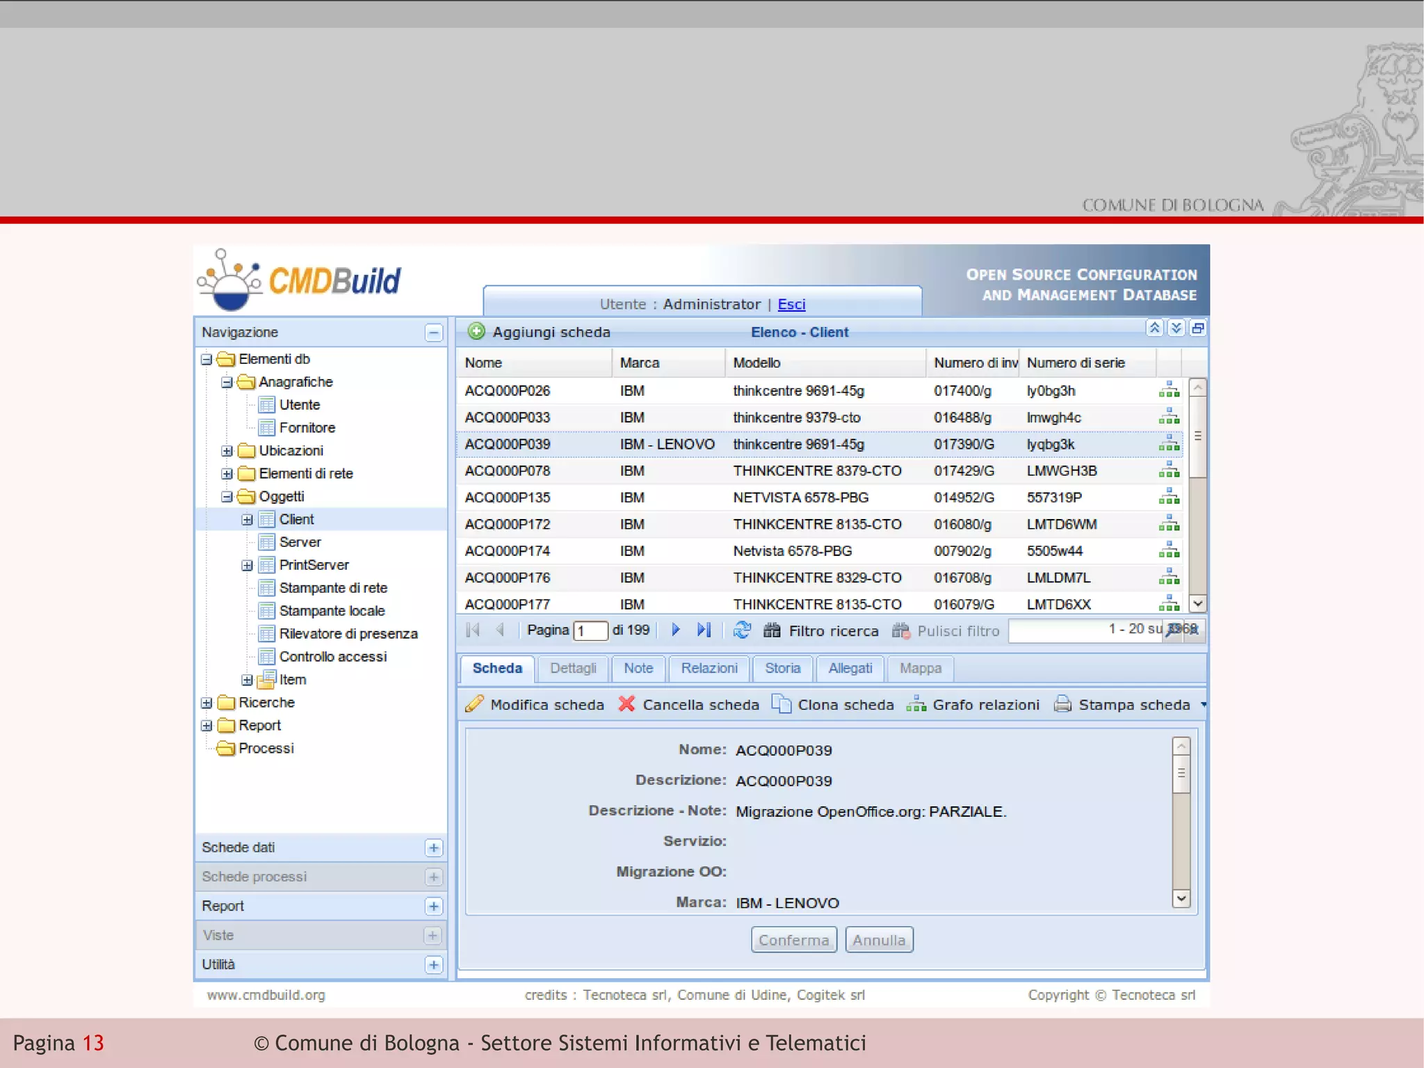Expand Ubicazioni tree node
This screenshot has width=1424, height=1068.
click(227, 451)
